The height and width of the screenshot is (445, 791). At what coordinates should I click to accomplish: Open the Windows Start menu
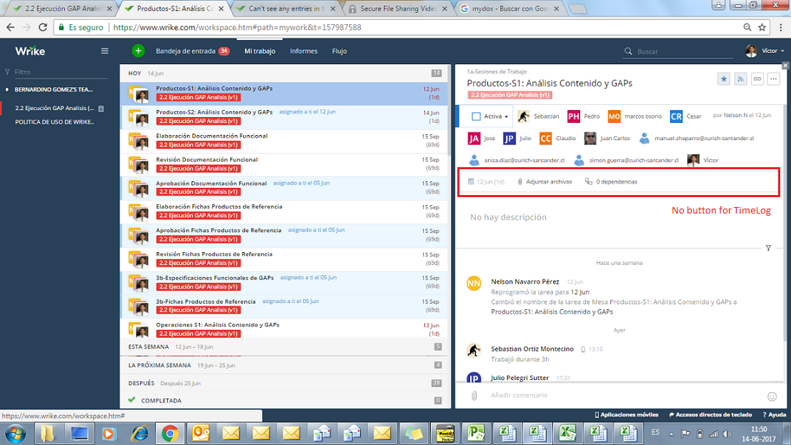point(16,434)
